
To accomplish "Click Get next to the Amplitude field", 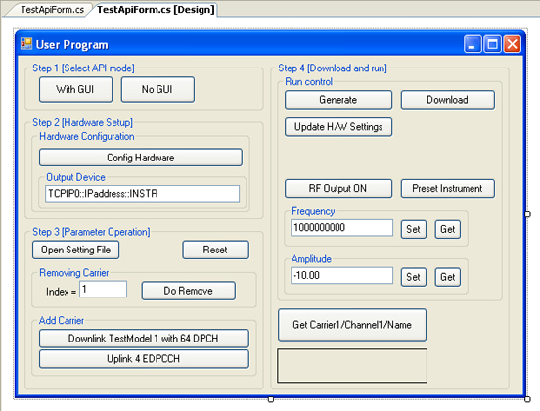I will click(447, 277).
